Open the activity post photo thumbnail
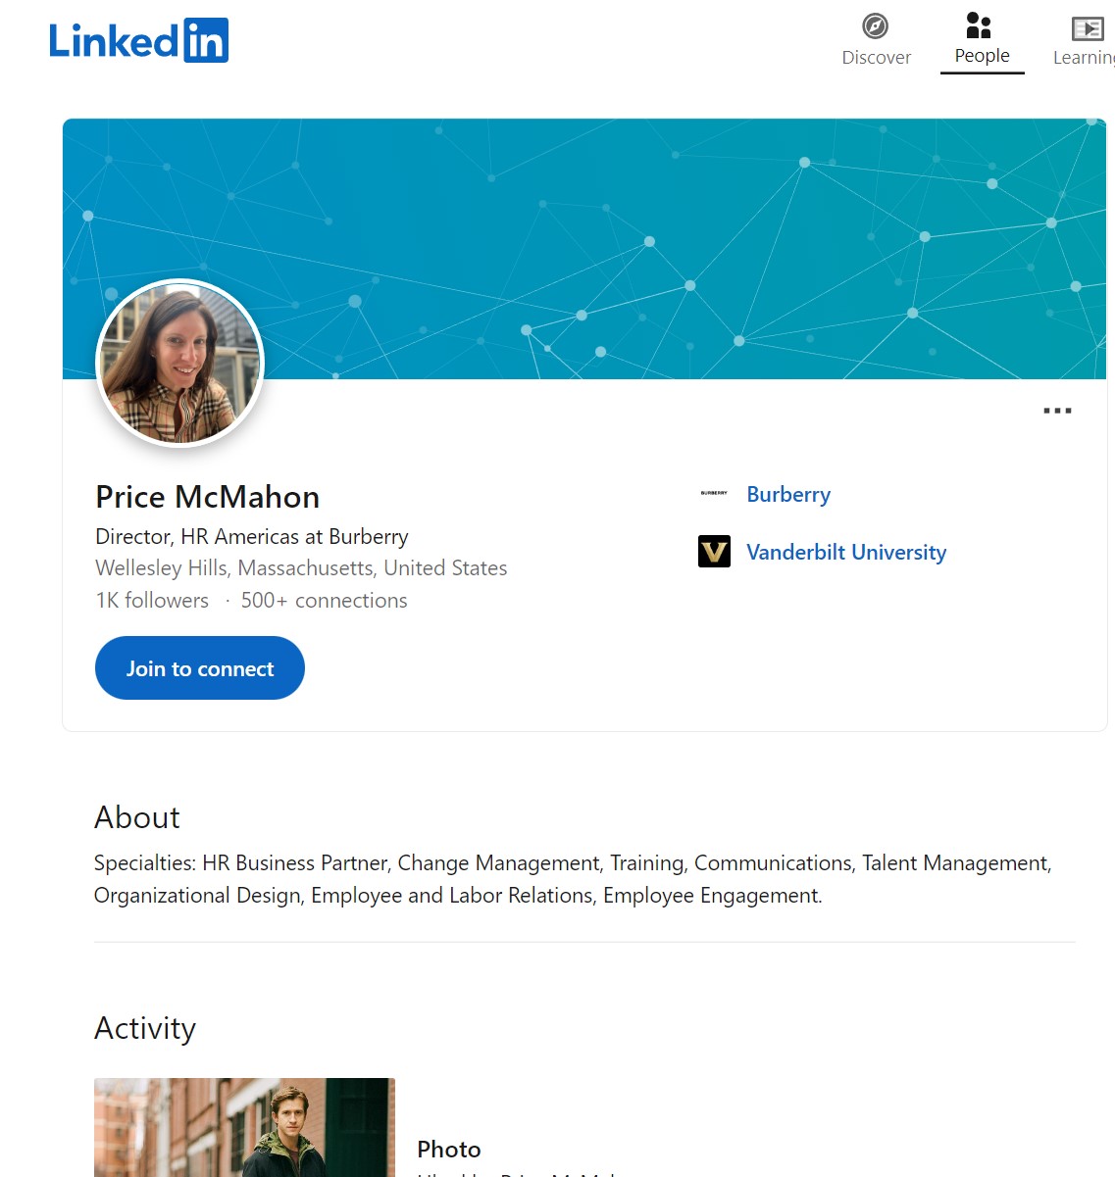The image size is (1115, 1177). (244, 1127)
